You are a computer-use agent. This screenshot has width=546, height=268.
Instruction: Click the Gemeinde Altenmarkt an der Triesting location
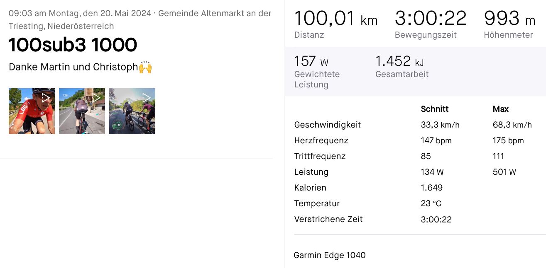[215, 13]
